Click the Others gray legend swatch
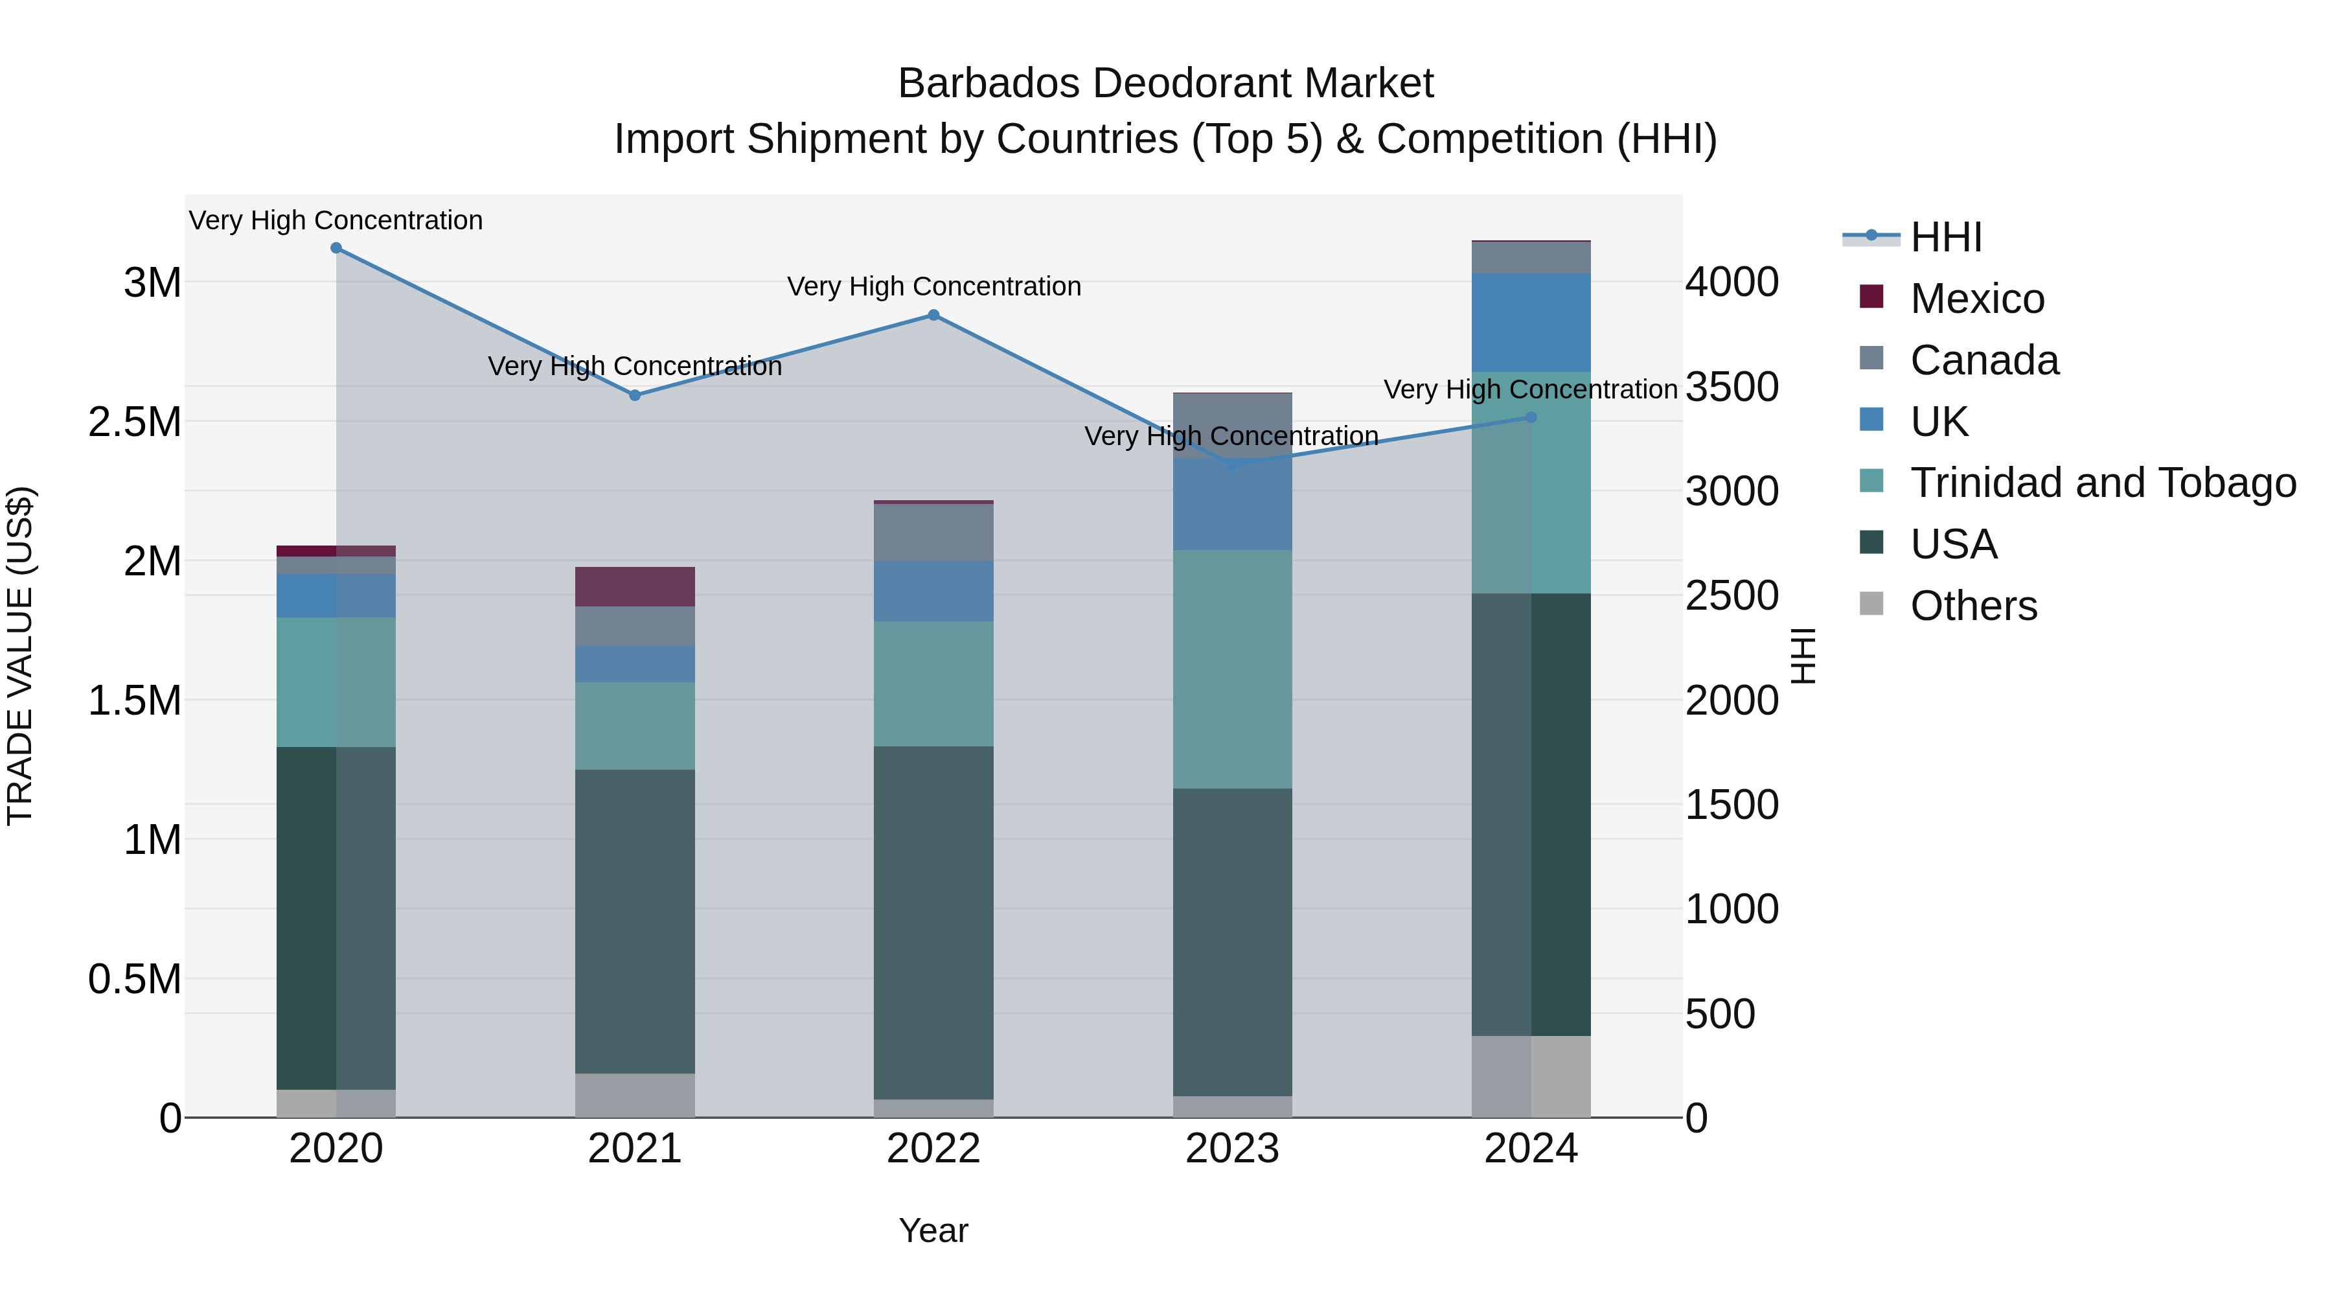2332x1312 pixels. [x=1871, y=604]
